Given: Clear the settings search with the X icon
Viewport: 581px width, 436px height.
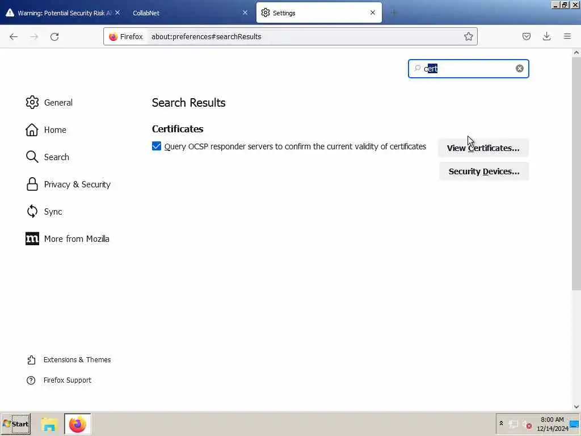Looking at the screenshot, I should tap(520, 69).
